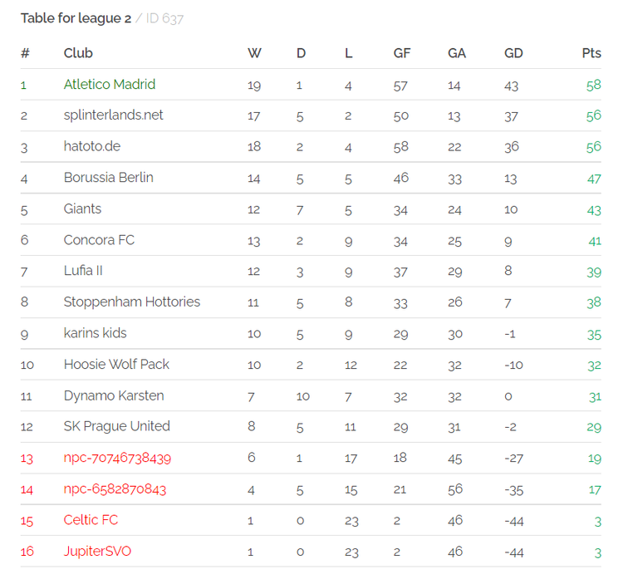Open JupiterSVO club page
Image resolution: width=638 pixels, height=584 pixels.
97,552
